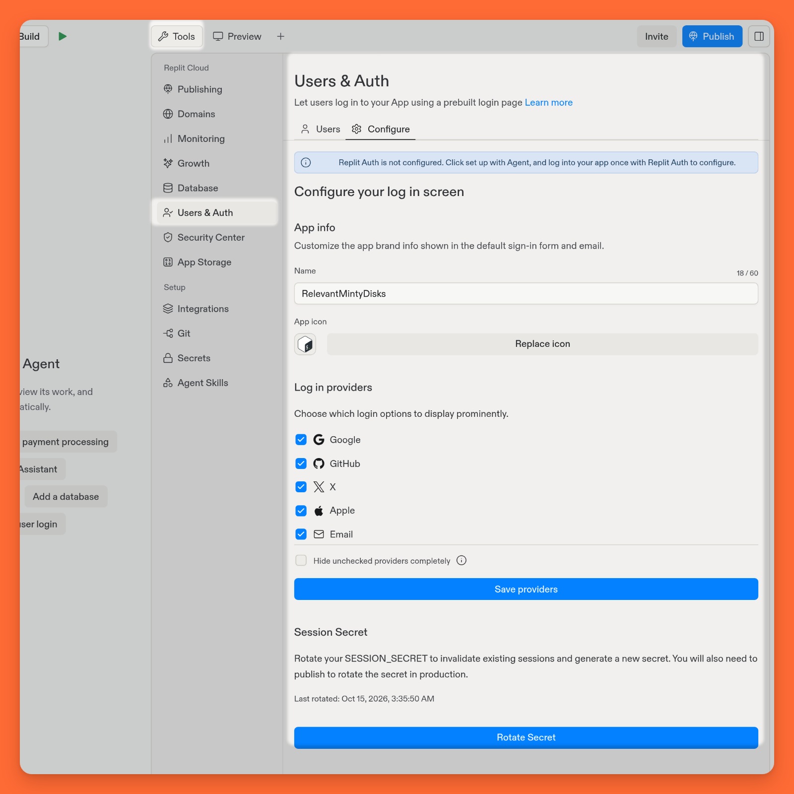Click the user login suggestion chip
This screenshot has height=794, width=794.
[x=42, y=525]
